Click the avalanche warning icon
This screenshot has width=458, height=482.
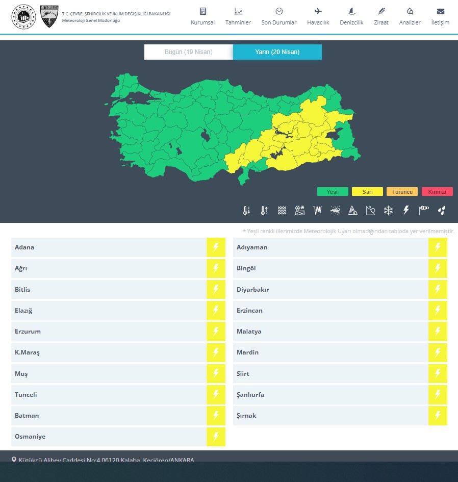point(353,210)
